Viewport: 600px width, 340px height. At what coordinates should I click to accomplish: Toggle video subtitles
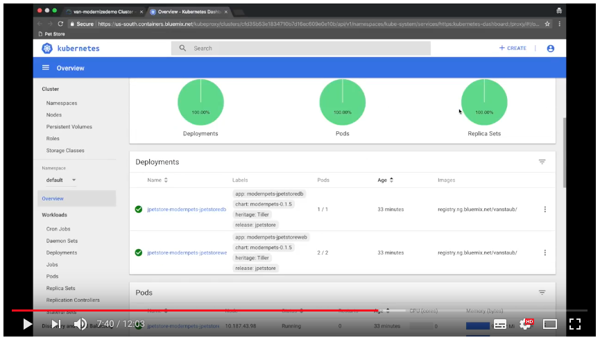pos(499,324)
